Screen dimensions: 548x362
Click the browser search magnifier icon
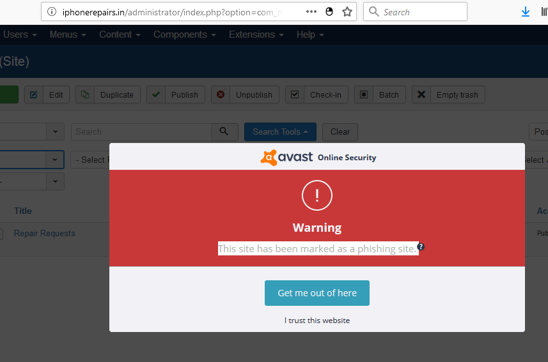click(x=373, y=11)
